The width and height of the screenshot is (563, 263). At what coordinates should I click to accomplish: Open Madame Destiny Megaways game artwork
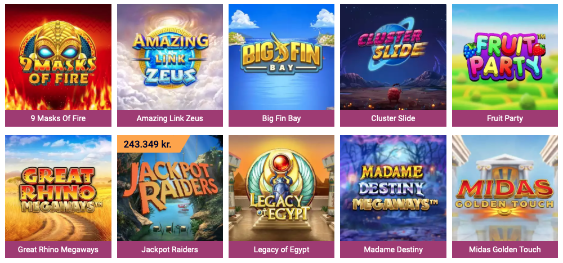point(393,188)
